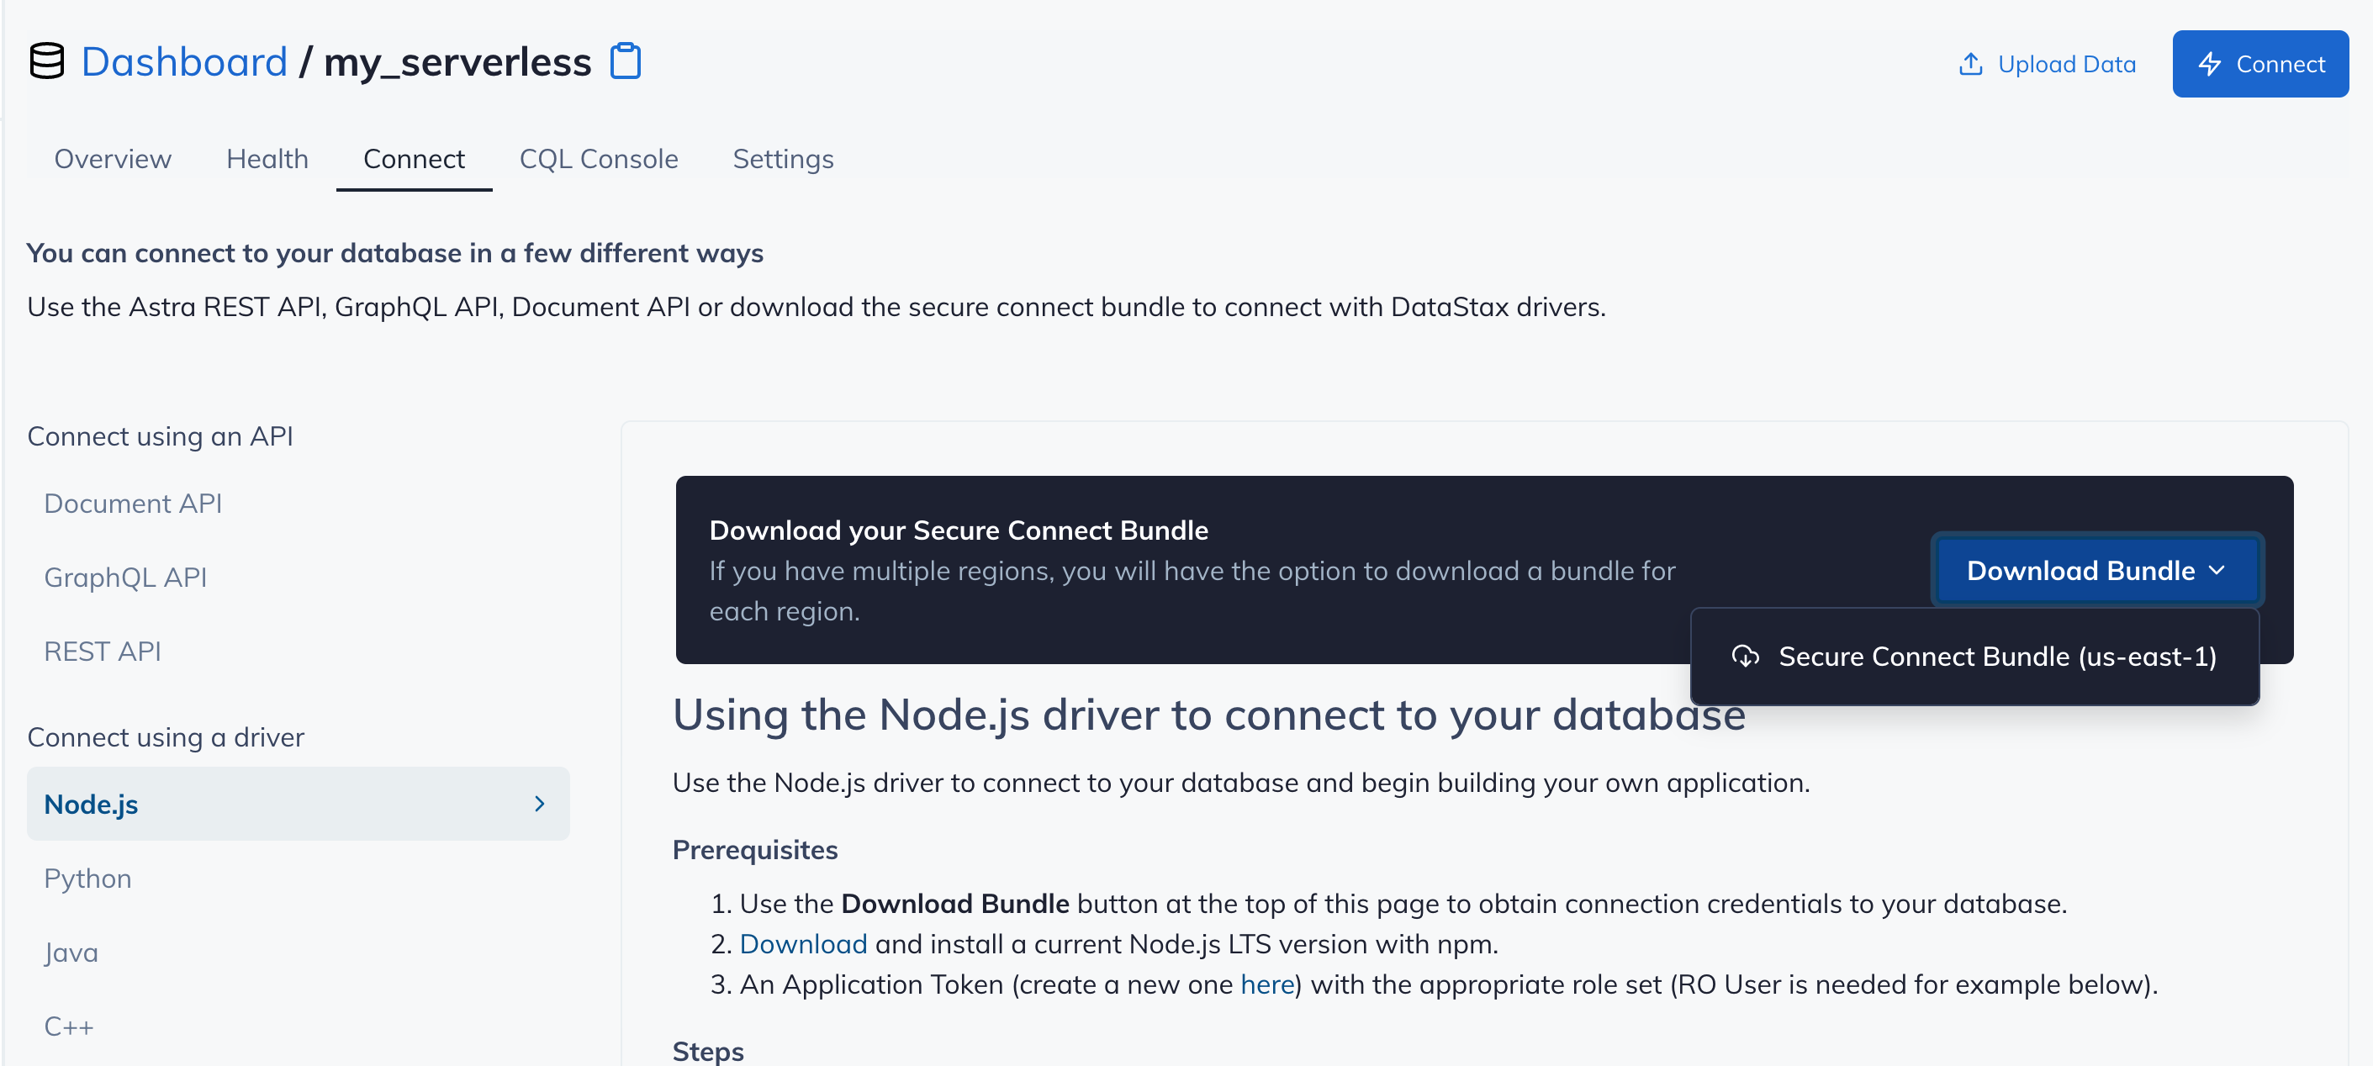Click the Upload Data link

[x=2046, y=64]
